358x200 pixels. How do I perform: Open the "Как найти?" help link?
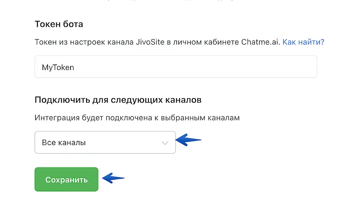tap(303, 42)
